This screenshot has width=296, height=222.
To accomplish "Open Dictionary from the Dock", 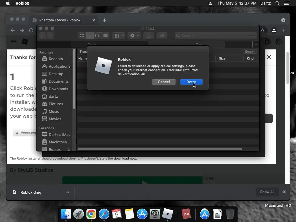I will (x=186, y=214).
